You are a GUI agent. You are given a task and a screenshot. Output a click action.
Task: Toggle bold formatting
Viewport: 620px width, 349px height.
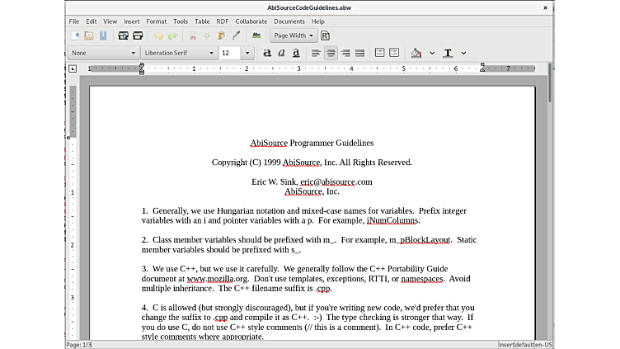(267, 53)
